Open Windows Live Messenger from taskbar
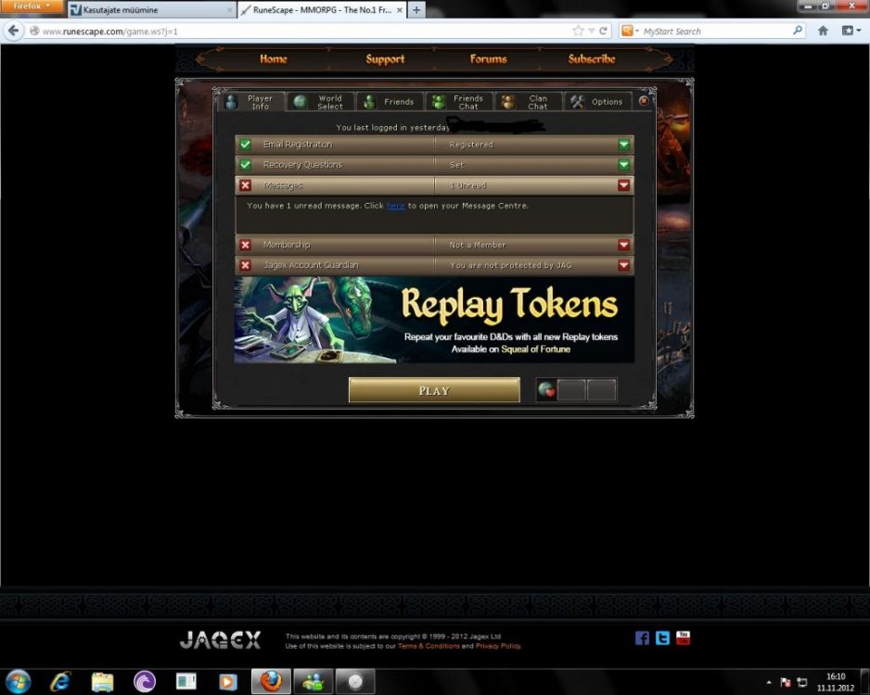The width and height of the screenshot is (870, 695). [313, 681]
